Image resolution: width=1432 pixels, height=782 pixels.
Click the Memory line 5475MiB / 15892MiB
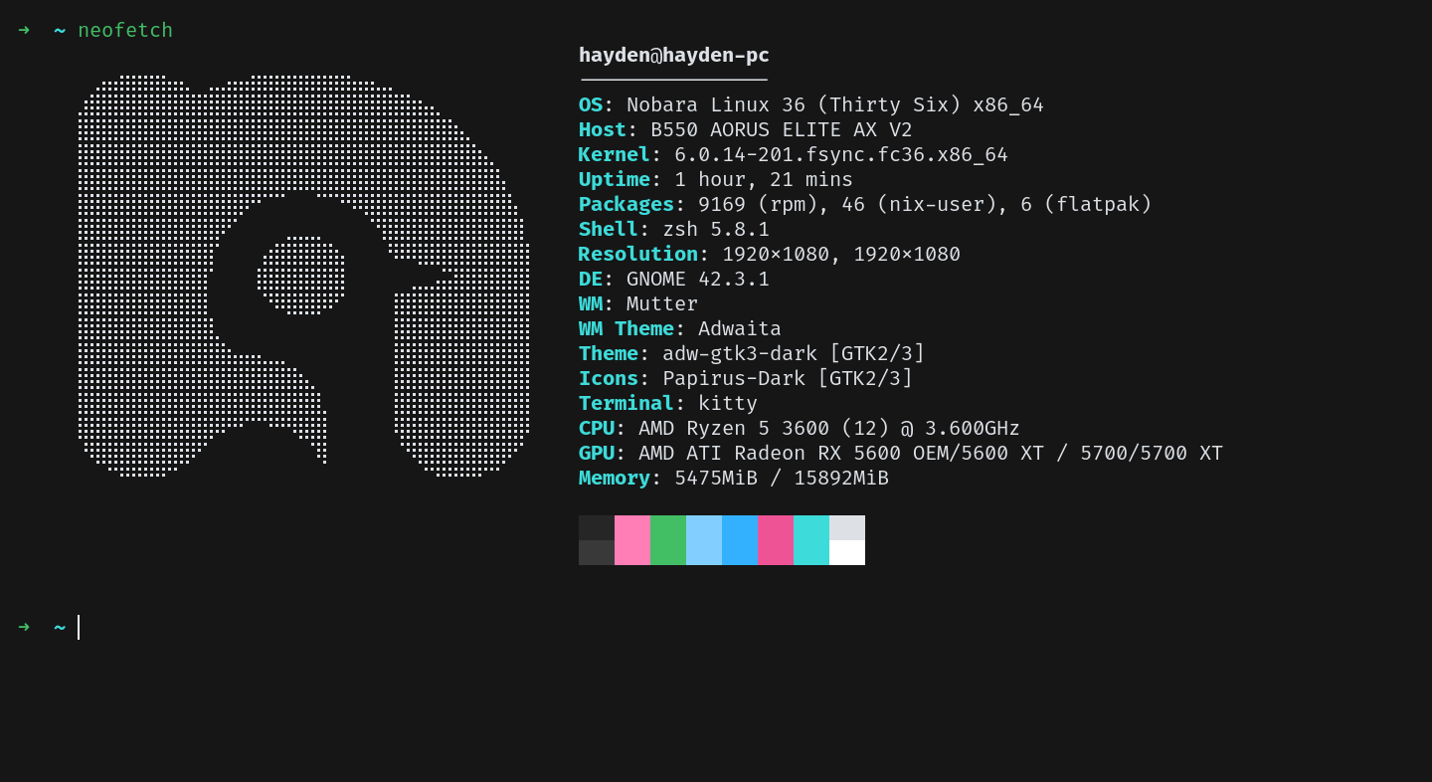(734, 478)
